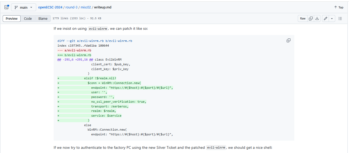Click the else line in the diff
Viewport: 349px width, 153px height.
(x=88, y=125)
